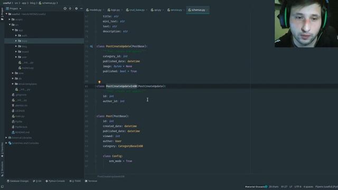Open the Python Console tool window
This screenshot has width=338, height=190.
pyautogui.click(x=55, y=181)
